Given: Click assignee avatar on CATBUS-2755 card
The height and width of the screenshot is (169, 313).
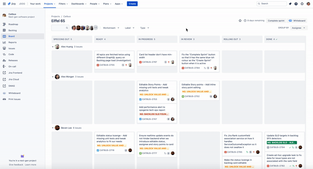Looking at the screenshot, I should click(130, 65).
